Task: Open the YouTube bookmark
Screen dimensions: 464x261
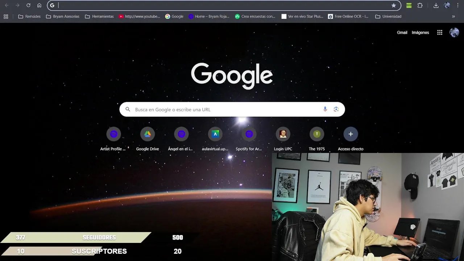Action: tap(139, 16)
